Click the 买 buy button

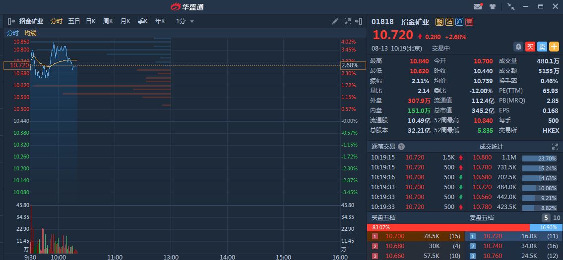[x=530, y=47]
